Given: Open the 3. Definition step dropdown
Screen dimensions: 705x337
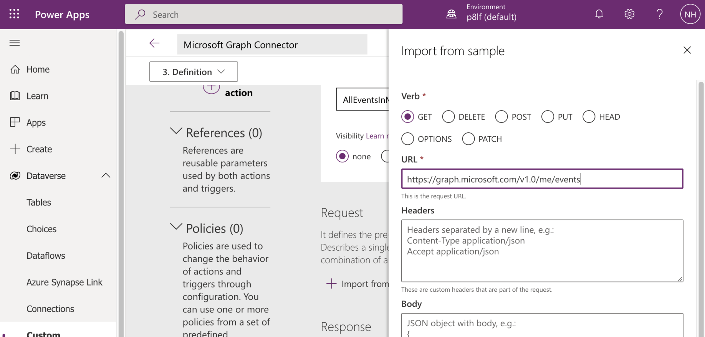Looking at the screenshot, I should coord(194,72).
